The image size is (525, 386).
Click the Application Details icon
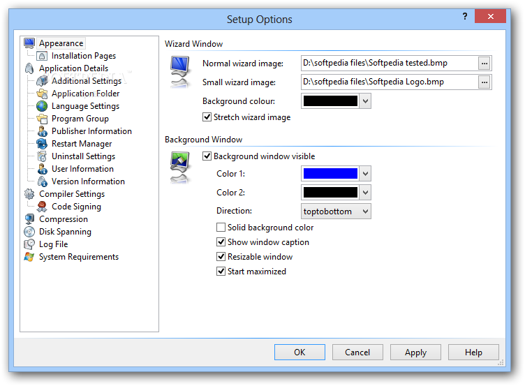(29, 68)
